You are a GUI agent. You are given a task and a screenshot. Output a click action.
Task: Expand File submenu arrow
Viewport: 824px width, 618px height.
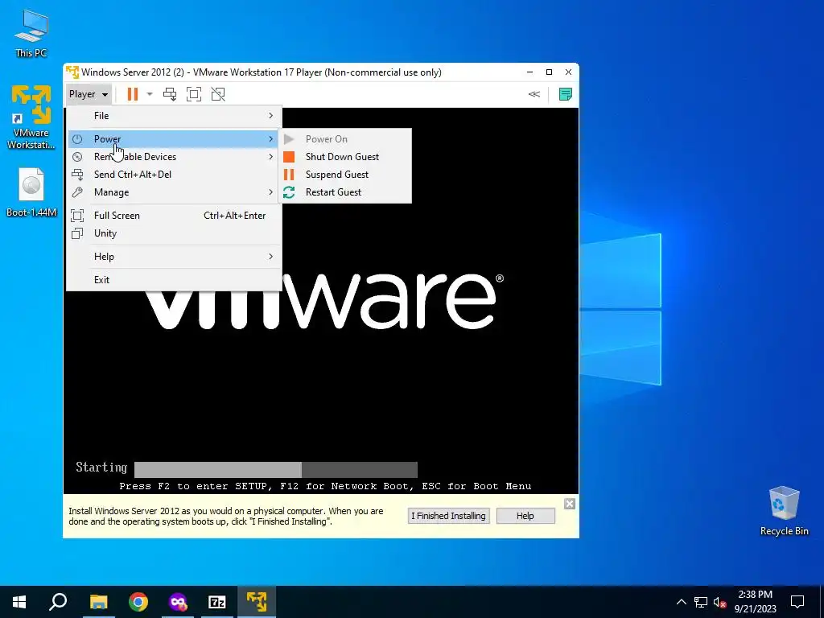click(x=270, y=116)
